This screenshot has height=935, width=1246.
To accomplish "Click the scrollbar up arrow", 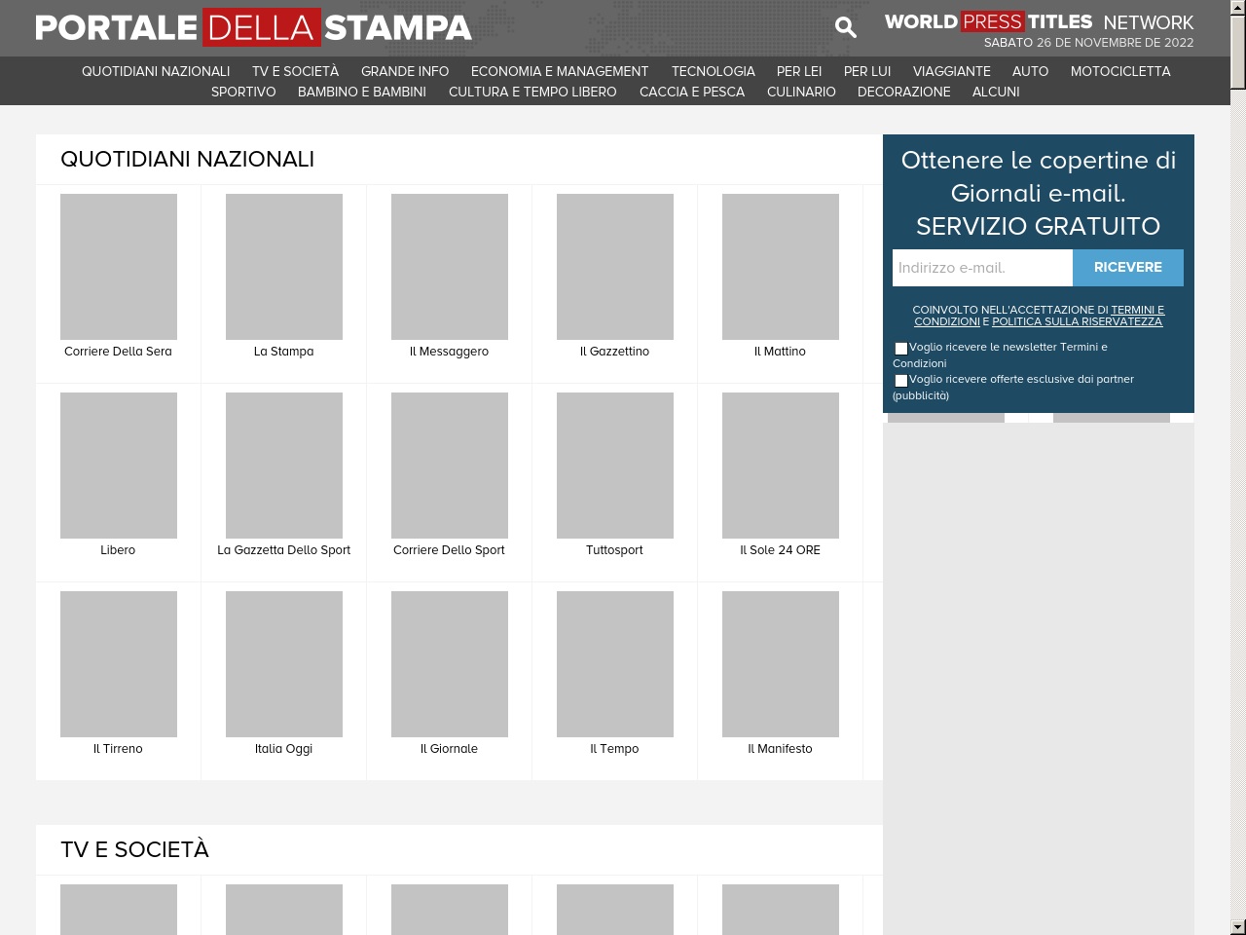I will pyautogui.click(x=1237, y=7).
